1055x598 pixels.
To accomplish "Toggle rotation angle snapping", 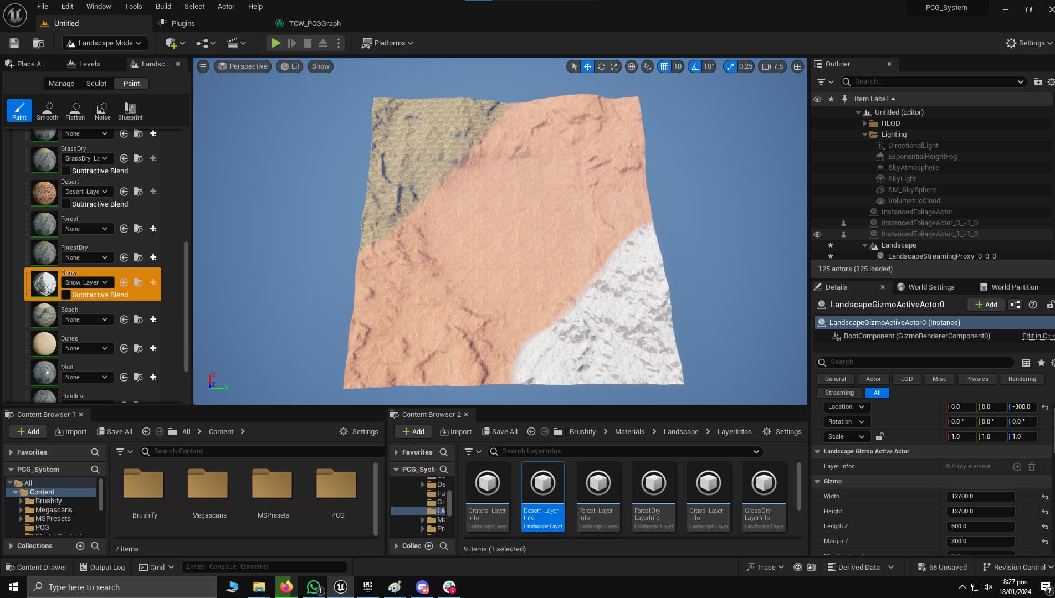I will pyautogui.click(x=695, y=66).
